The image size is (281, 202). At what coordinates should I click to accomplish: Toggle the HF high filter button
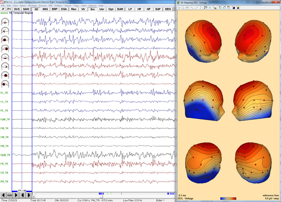pos(139,9)
